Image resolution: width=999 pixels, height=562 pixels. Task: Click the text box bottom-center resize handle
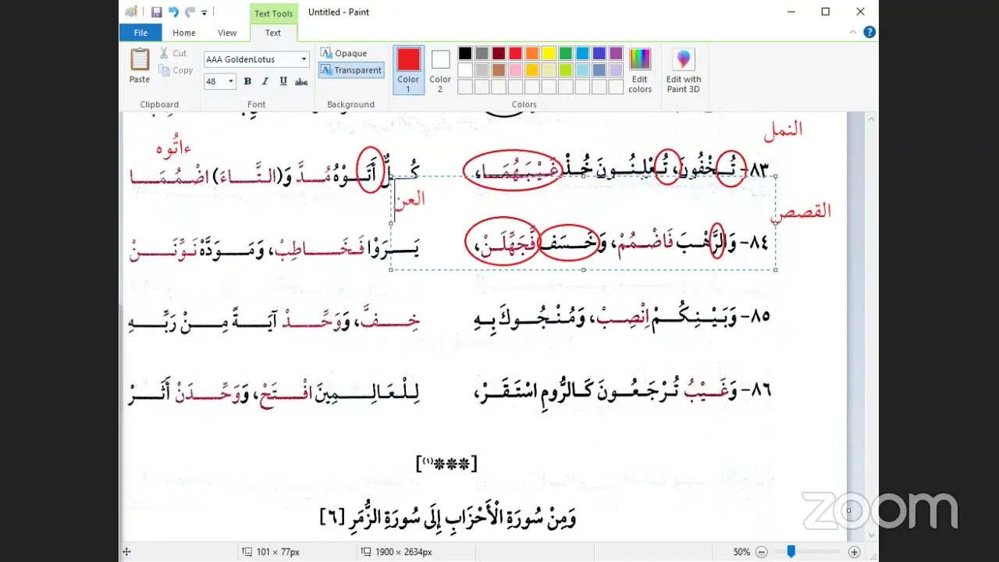tap(583, 270)
